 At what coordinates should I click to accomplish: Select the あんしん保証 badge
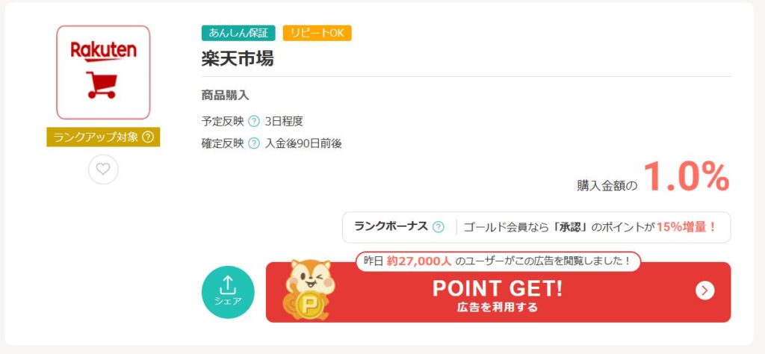pyautogui.click(x=238, y=33)
